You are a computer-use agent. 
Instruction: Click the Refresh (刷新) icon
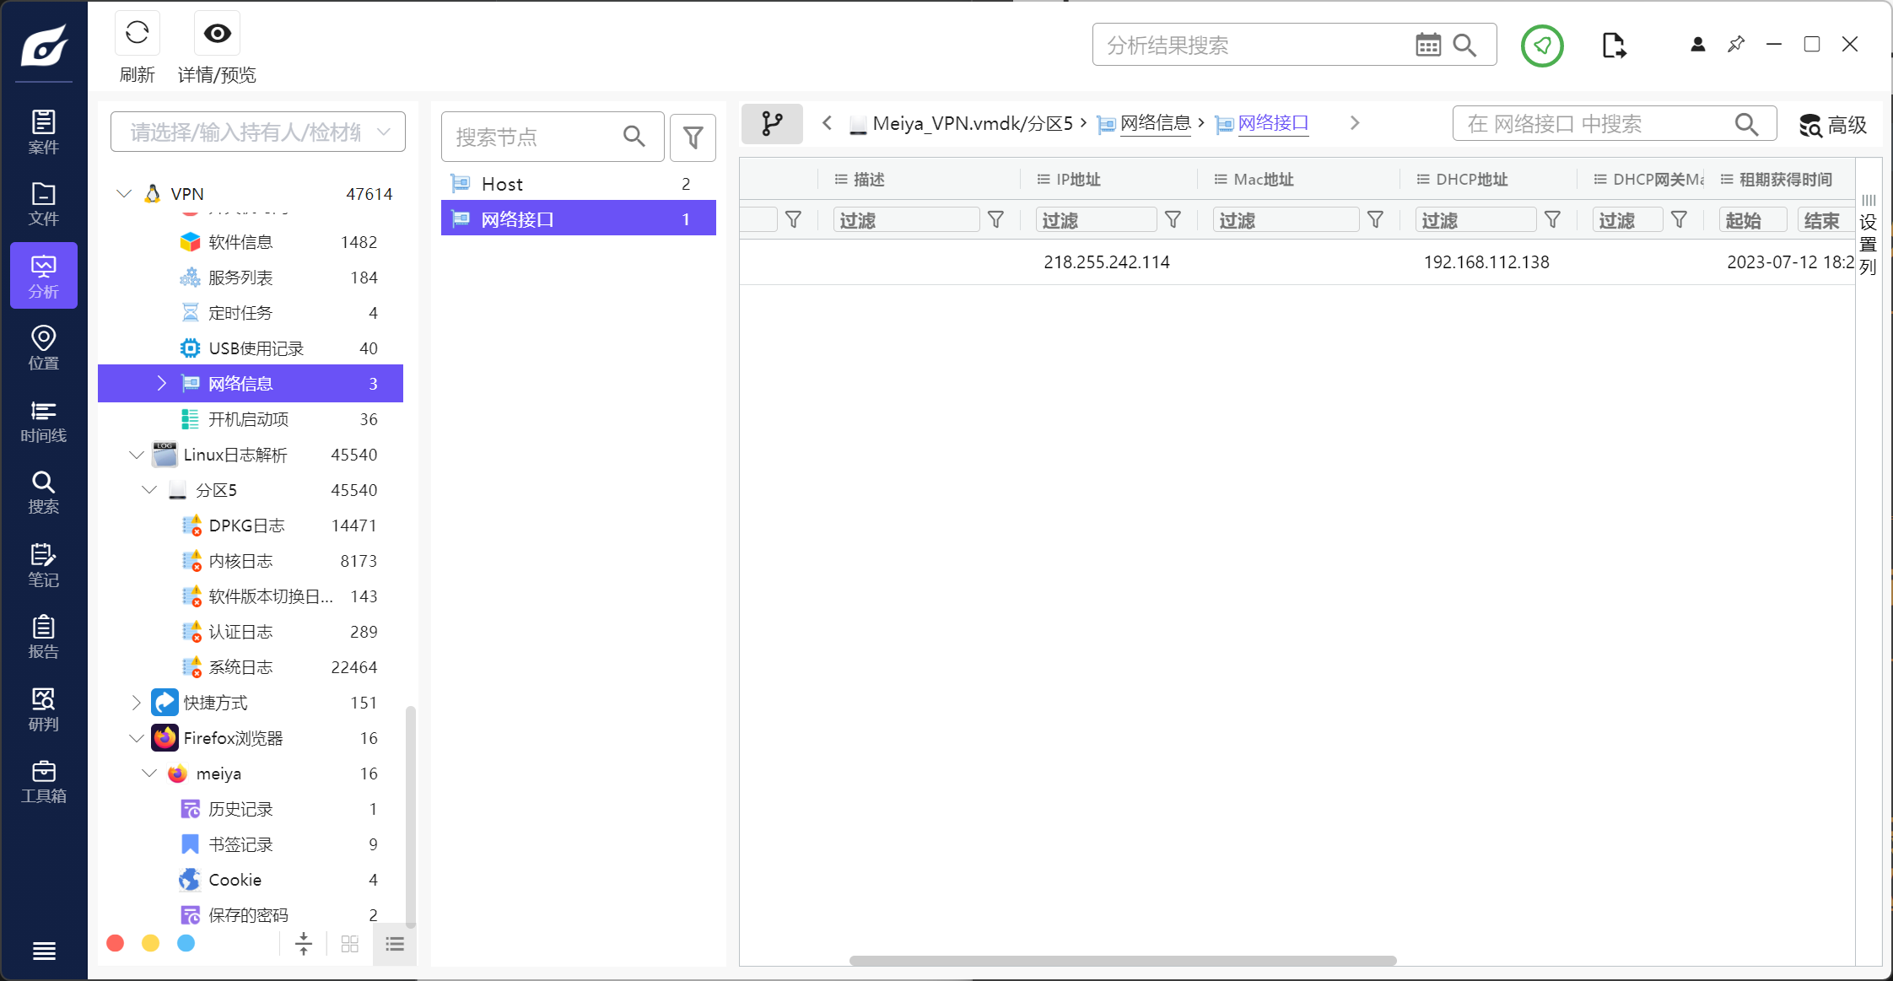(x=137, y=34)
